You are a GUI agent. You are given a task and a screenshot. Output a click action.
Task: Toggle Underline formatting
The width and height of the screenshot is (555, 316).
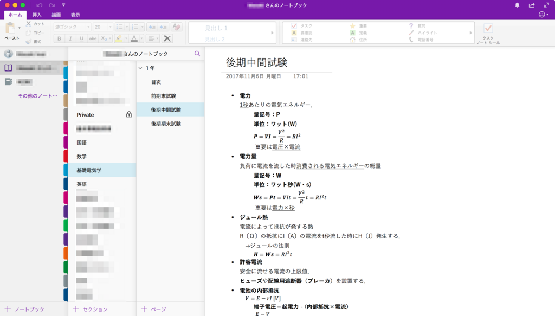tap(81, 38)
